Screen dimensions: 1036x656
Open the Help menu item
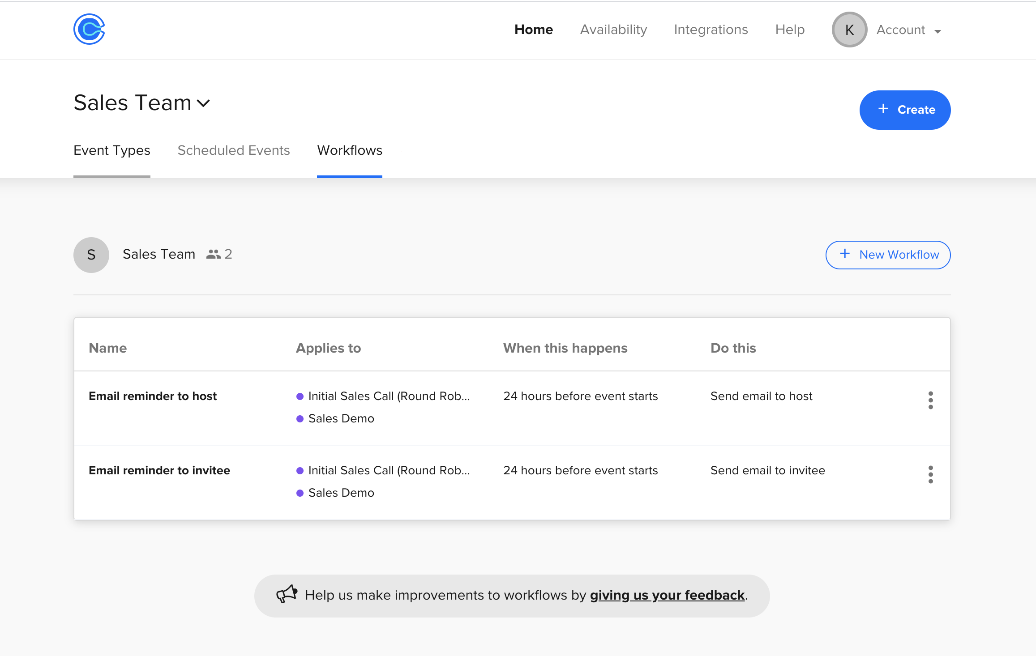(x=790, y=30)
